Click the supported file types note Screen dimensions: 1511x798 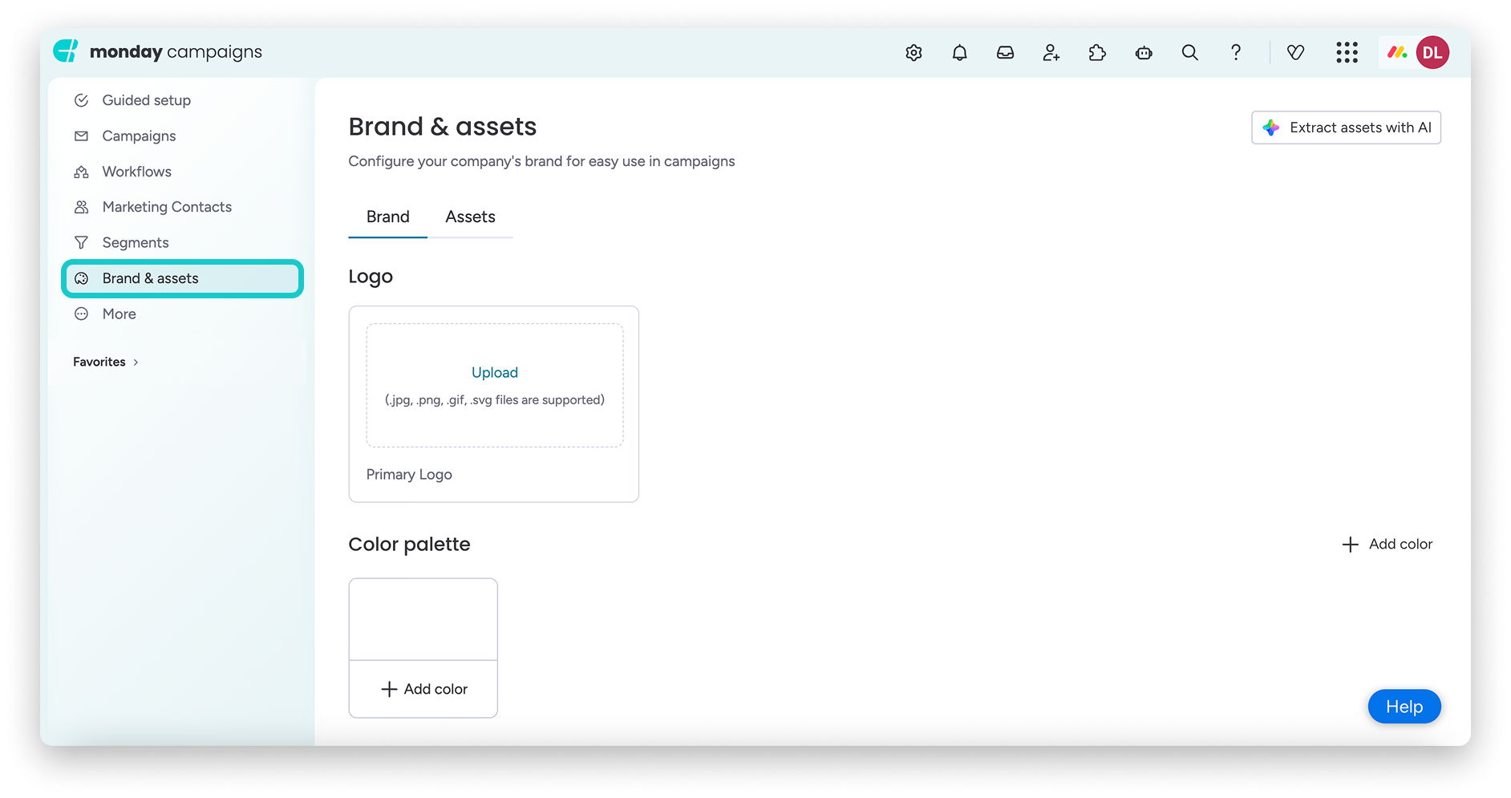tap(495, 399)
